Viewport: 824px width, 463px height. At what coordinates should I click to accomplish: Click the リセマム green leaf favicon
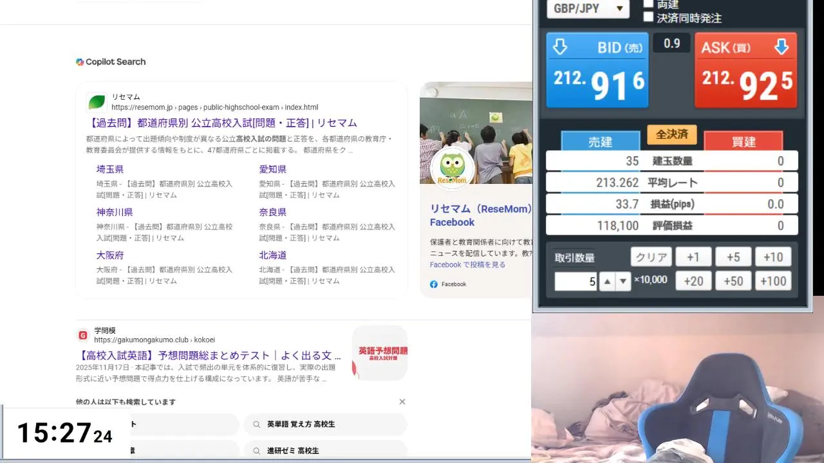97,102
